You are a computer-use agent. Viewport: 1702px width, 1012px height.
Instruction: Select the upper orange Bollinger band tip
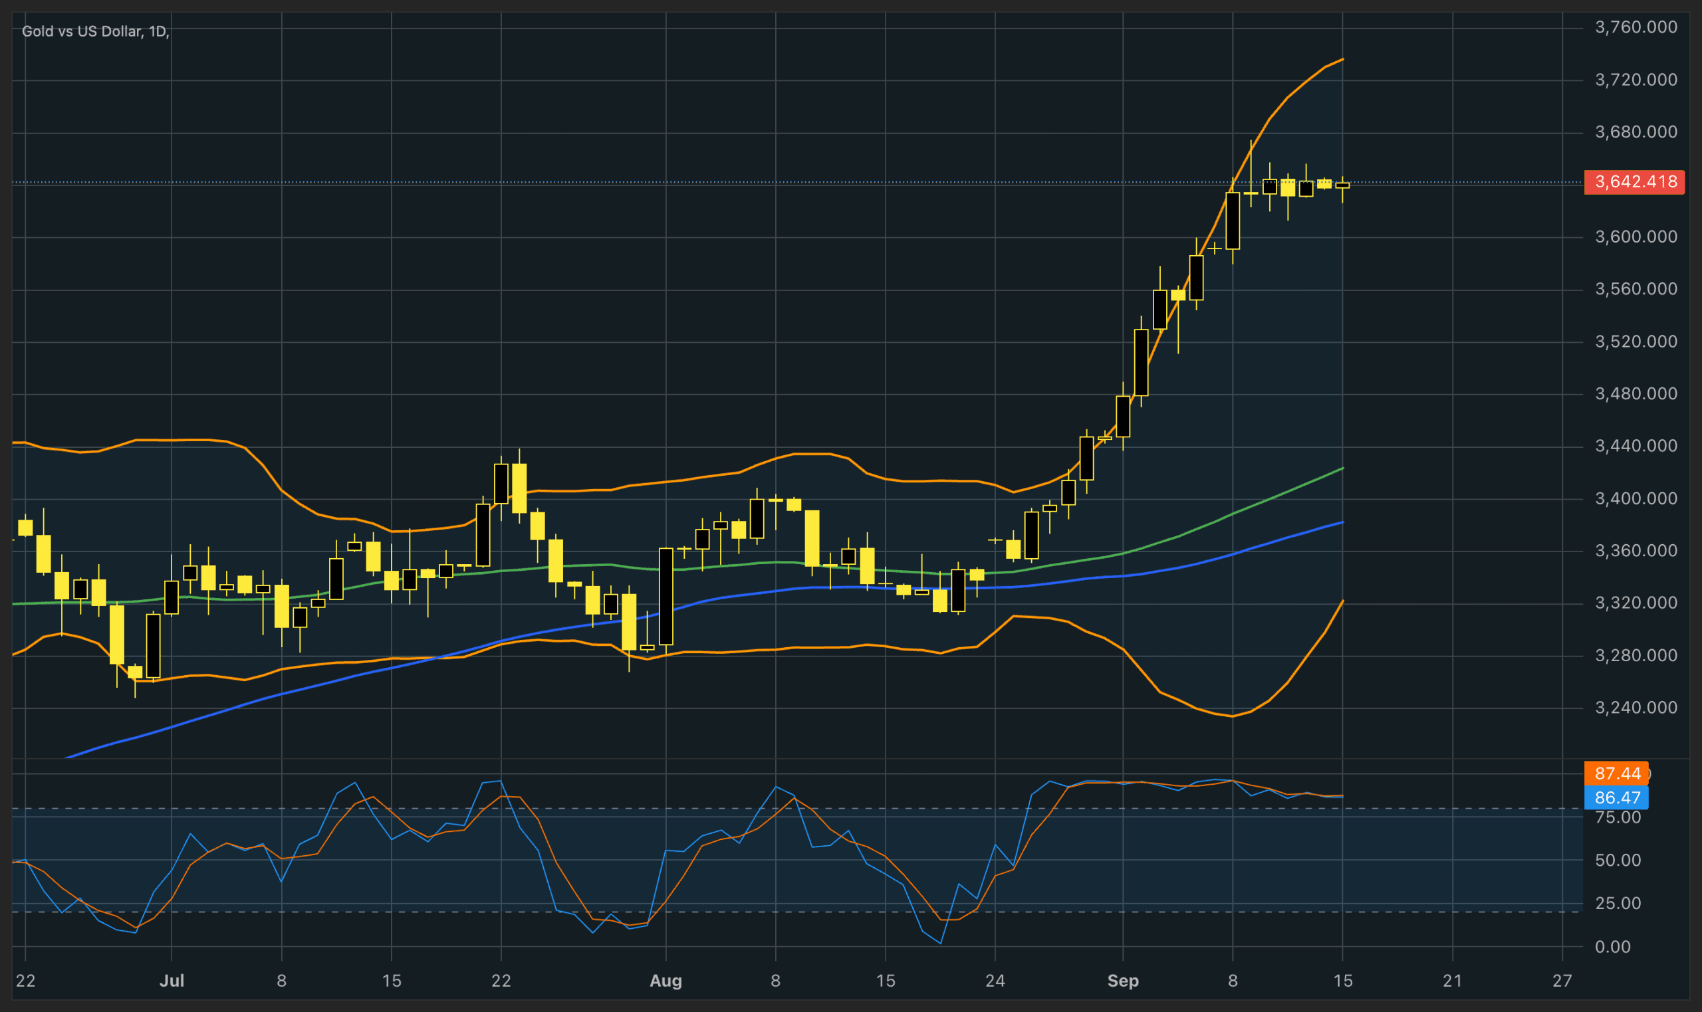coord(1341,60)
